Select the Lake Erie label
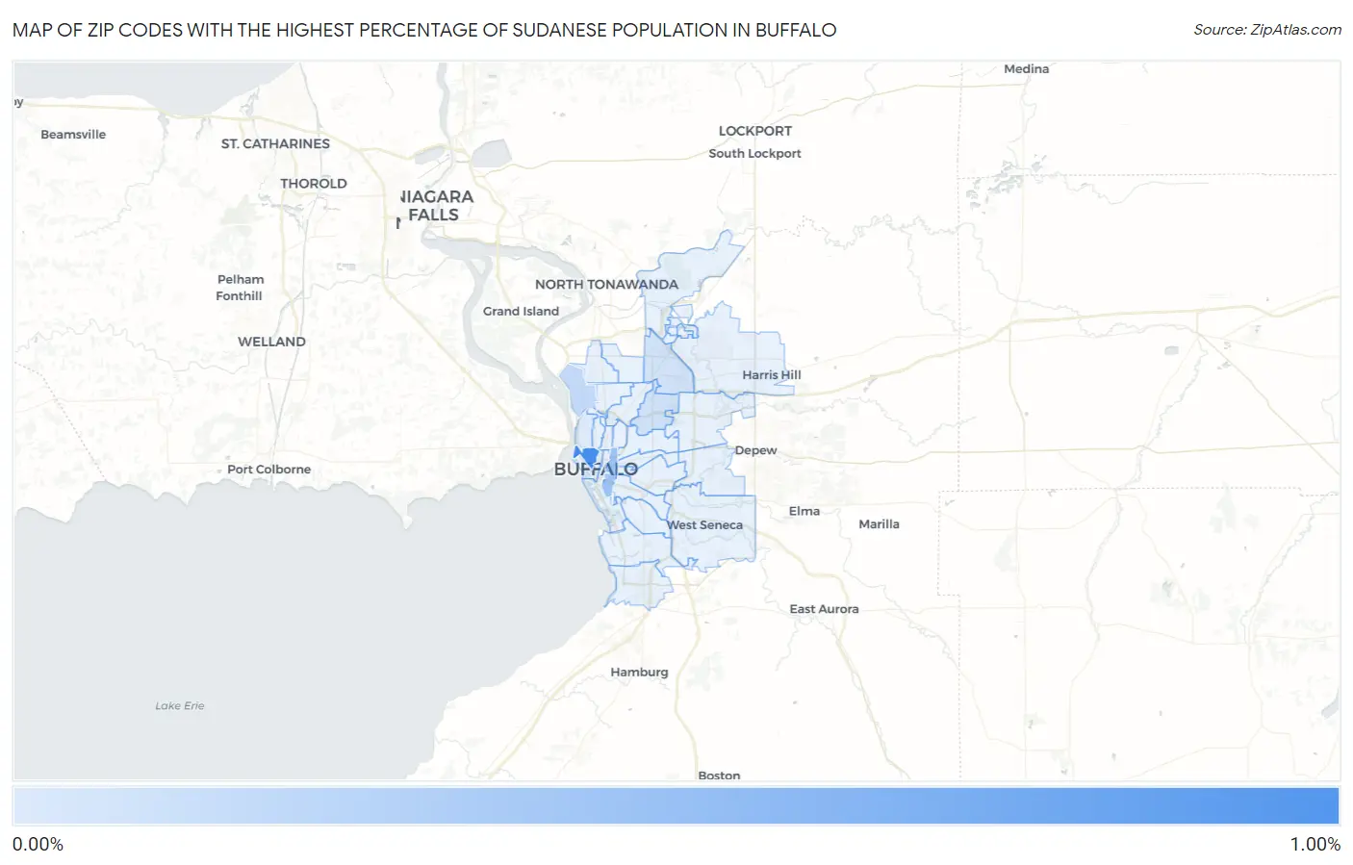This screenshot has width=1353, height=865. point(180,706)
